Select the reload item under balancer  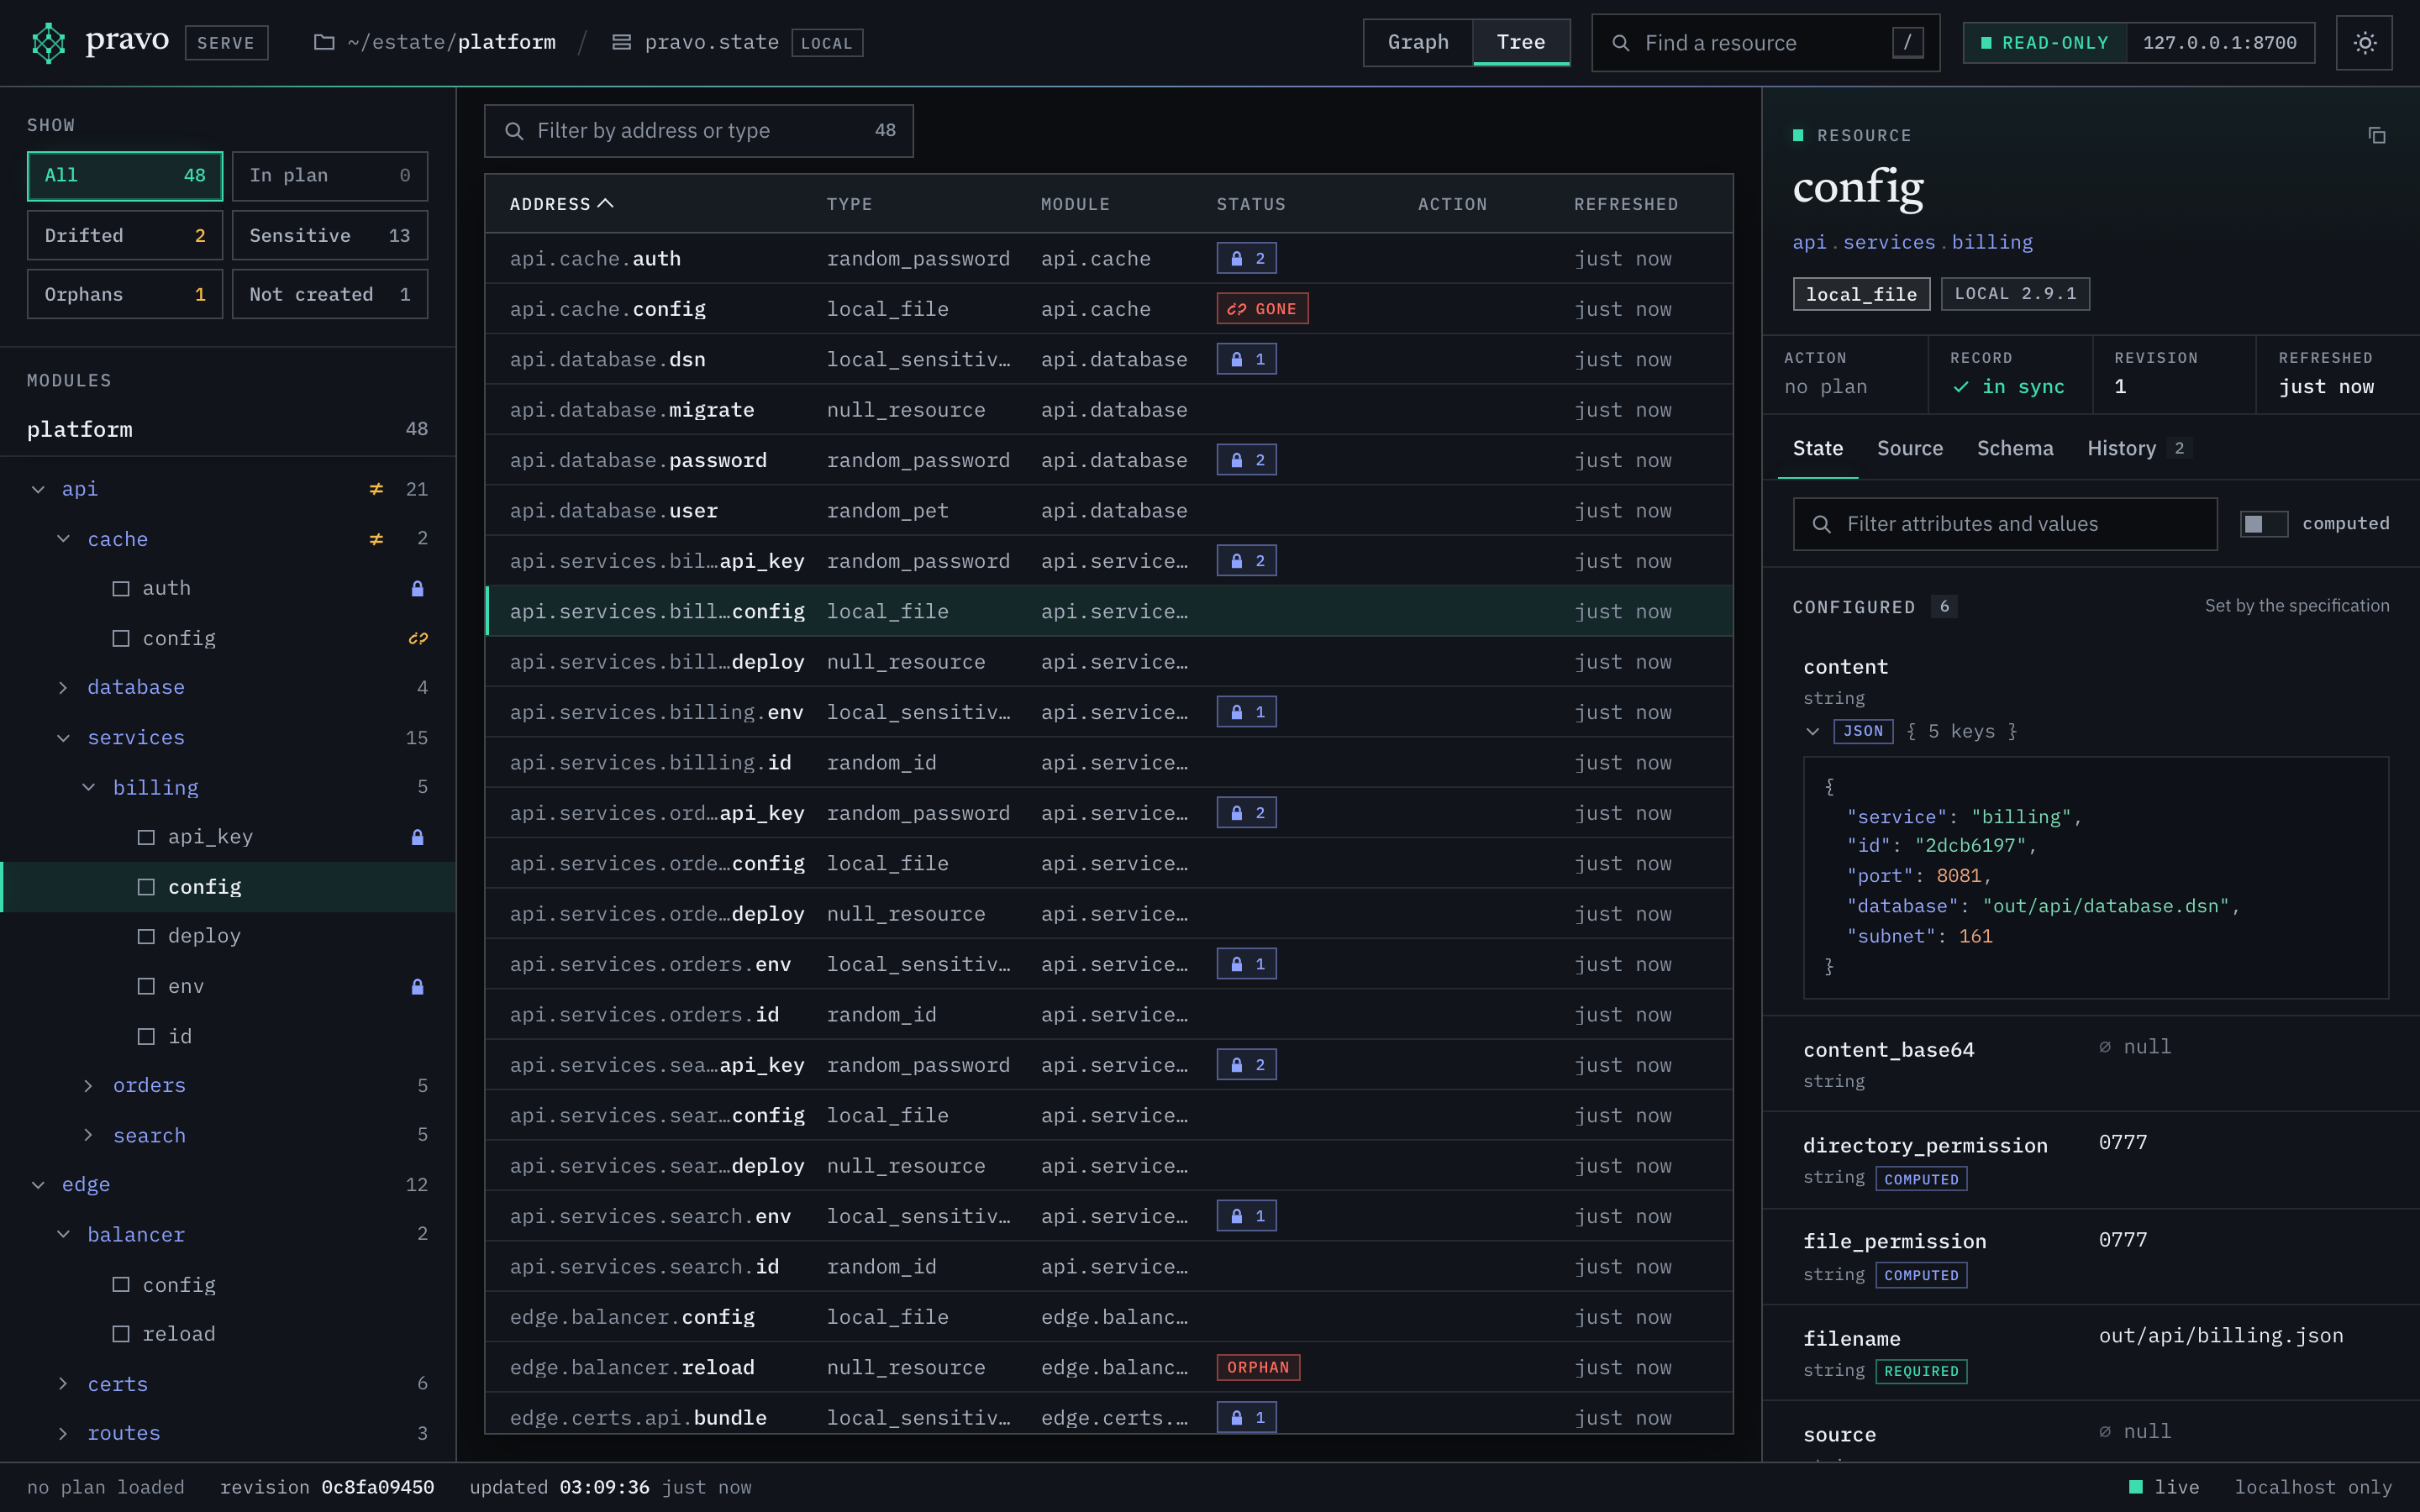click(x=228, y=1334)
